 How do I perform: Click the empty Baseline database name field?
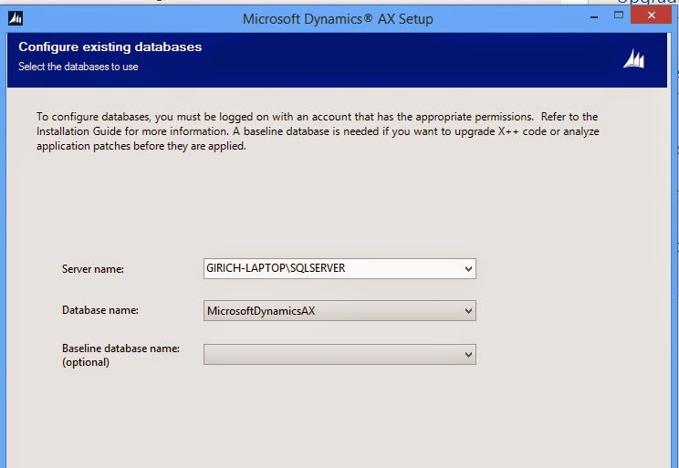329,354
